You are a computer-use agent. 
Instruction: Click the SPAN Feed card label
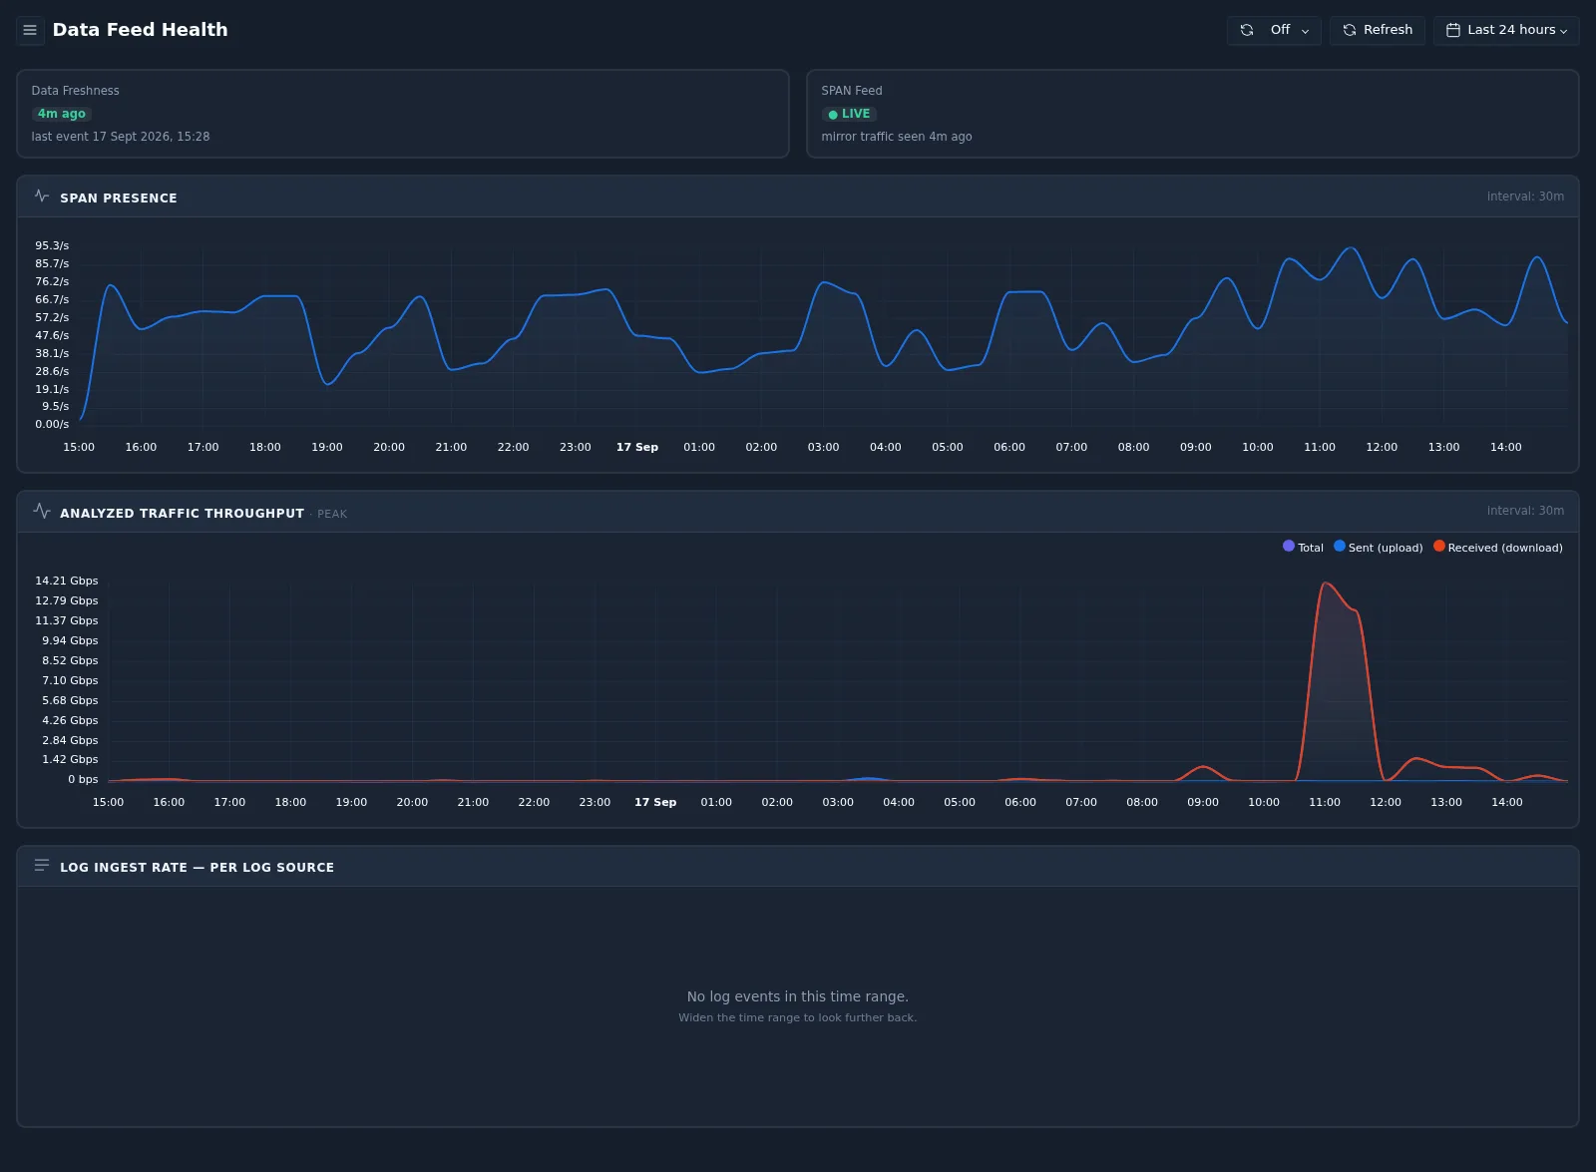tap(852, 91)
